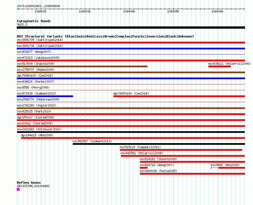Image resolution: width=253 pixels, height=205 pixels.
Task: Click the 9q31.1 band label
Action: [22, 24]
